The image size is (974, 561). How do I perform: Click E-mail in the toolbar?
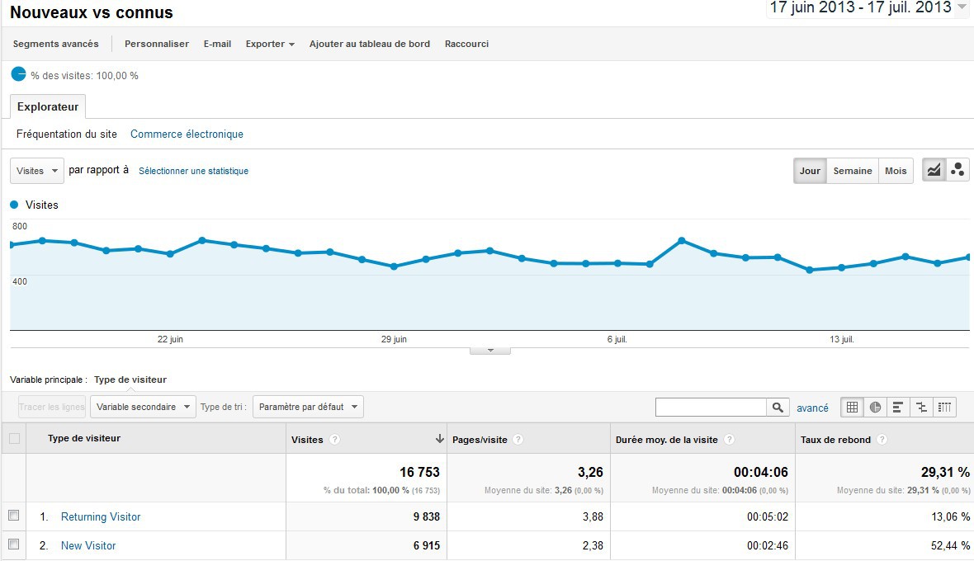coord(217,44)
